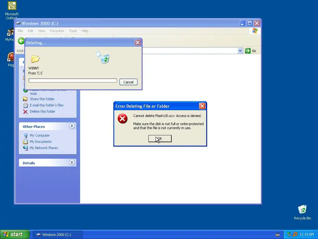This screenshot has height=239, width=318.
Task: Click OK in the error dialog
Action: 160,138
